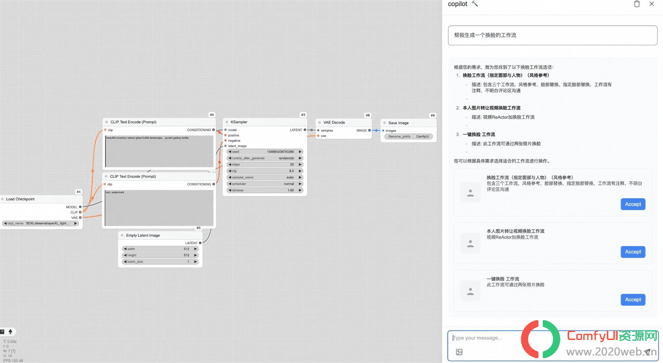Click the KSampler node title
The image size is (663, 363).
239,122
